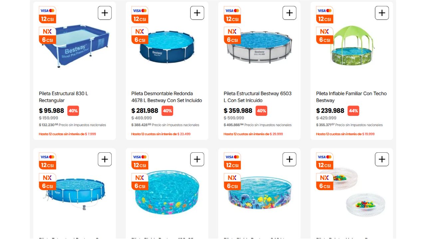Click the plus button on Pileta Estructural 830 L Rectangular
The width and height of the screenshot is (426, 239).
coord(105,13)
